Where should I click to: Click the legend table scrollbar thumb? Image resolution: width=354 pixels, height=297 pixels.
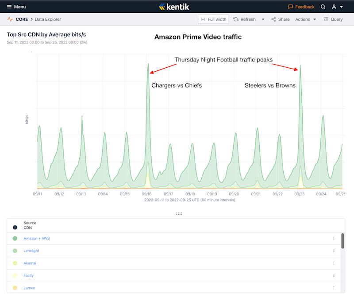click(342, 241)
